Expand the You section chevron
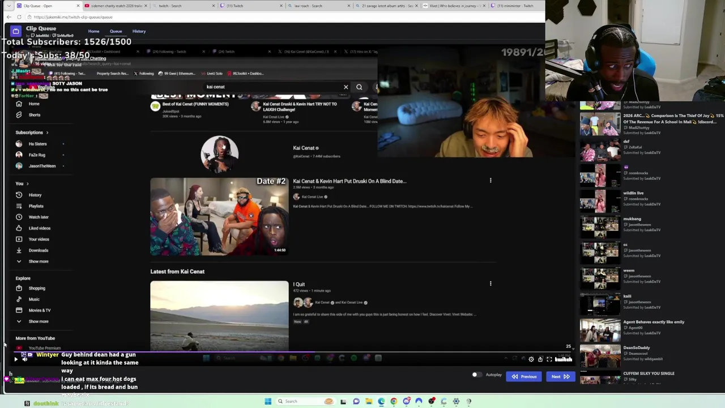725x408 pixels. 27,184
